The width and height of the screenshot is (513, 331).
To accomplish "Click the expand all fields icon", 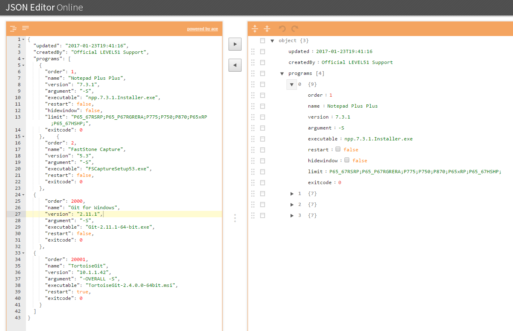I will click(255, 29).
